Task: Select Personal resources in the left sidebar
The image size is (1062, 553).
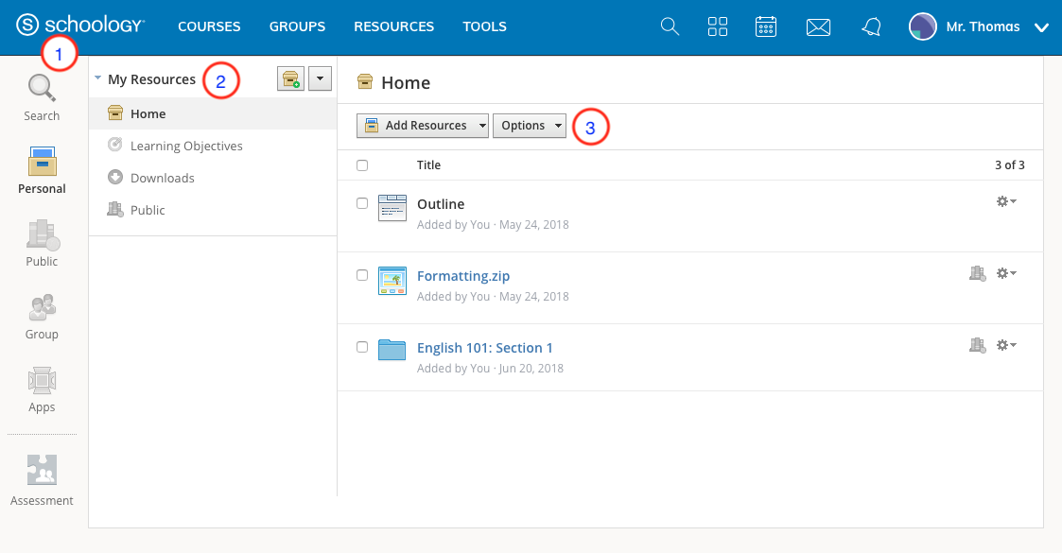Action: (x=42, y=168)
